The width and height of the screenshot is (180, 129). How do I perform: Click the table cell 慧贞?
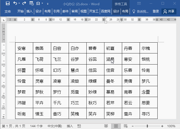point(78,70)
